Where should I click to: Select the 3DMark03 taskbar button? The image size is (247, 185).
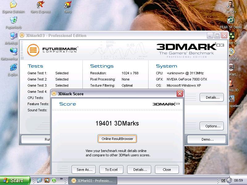[93, 181]
